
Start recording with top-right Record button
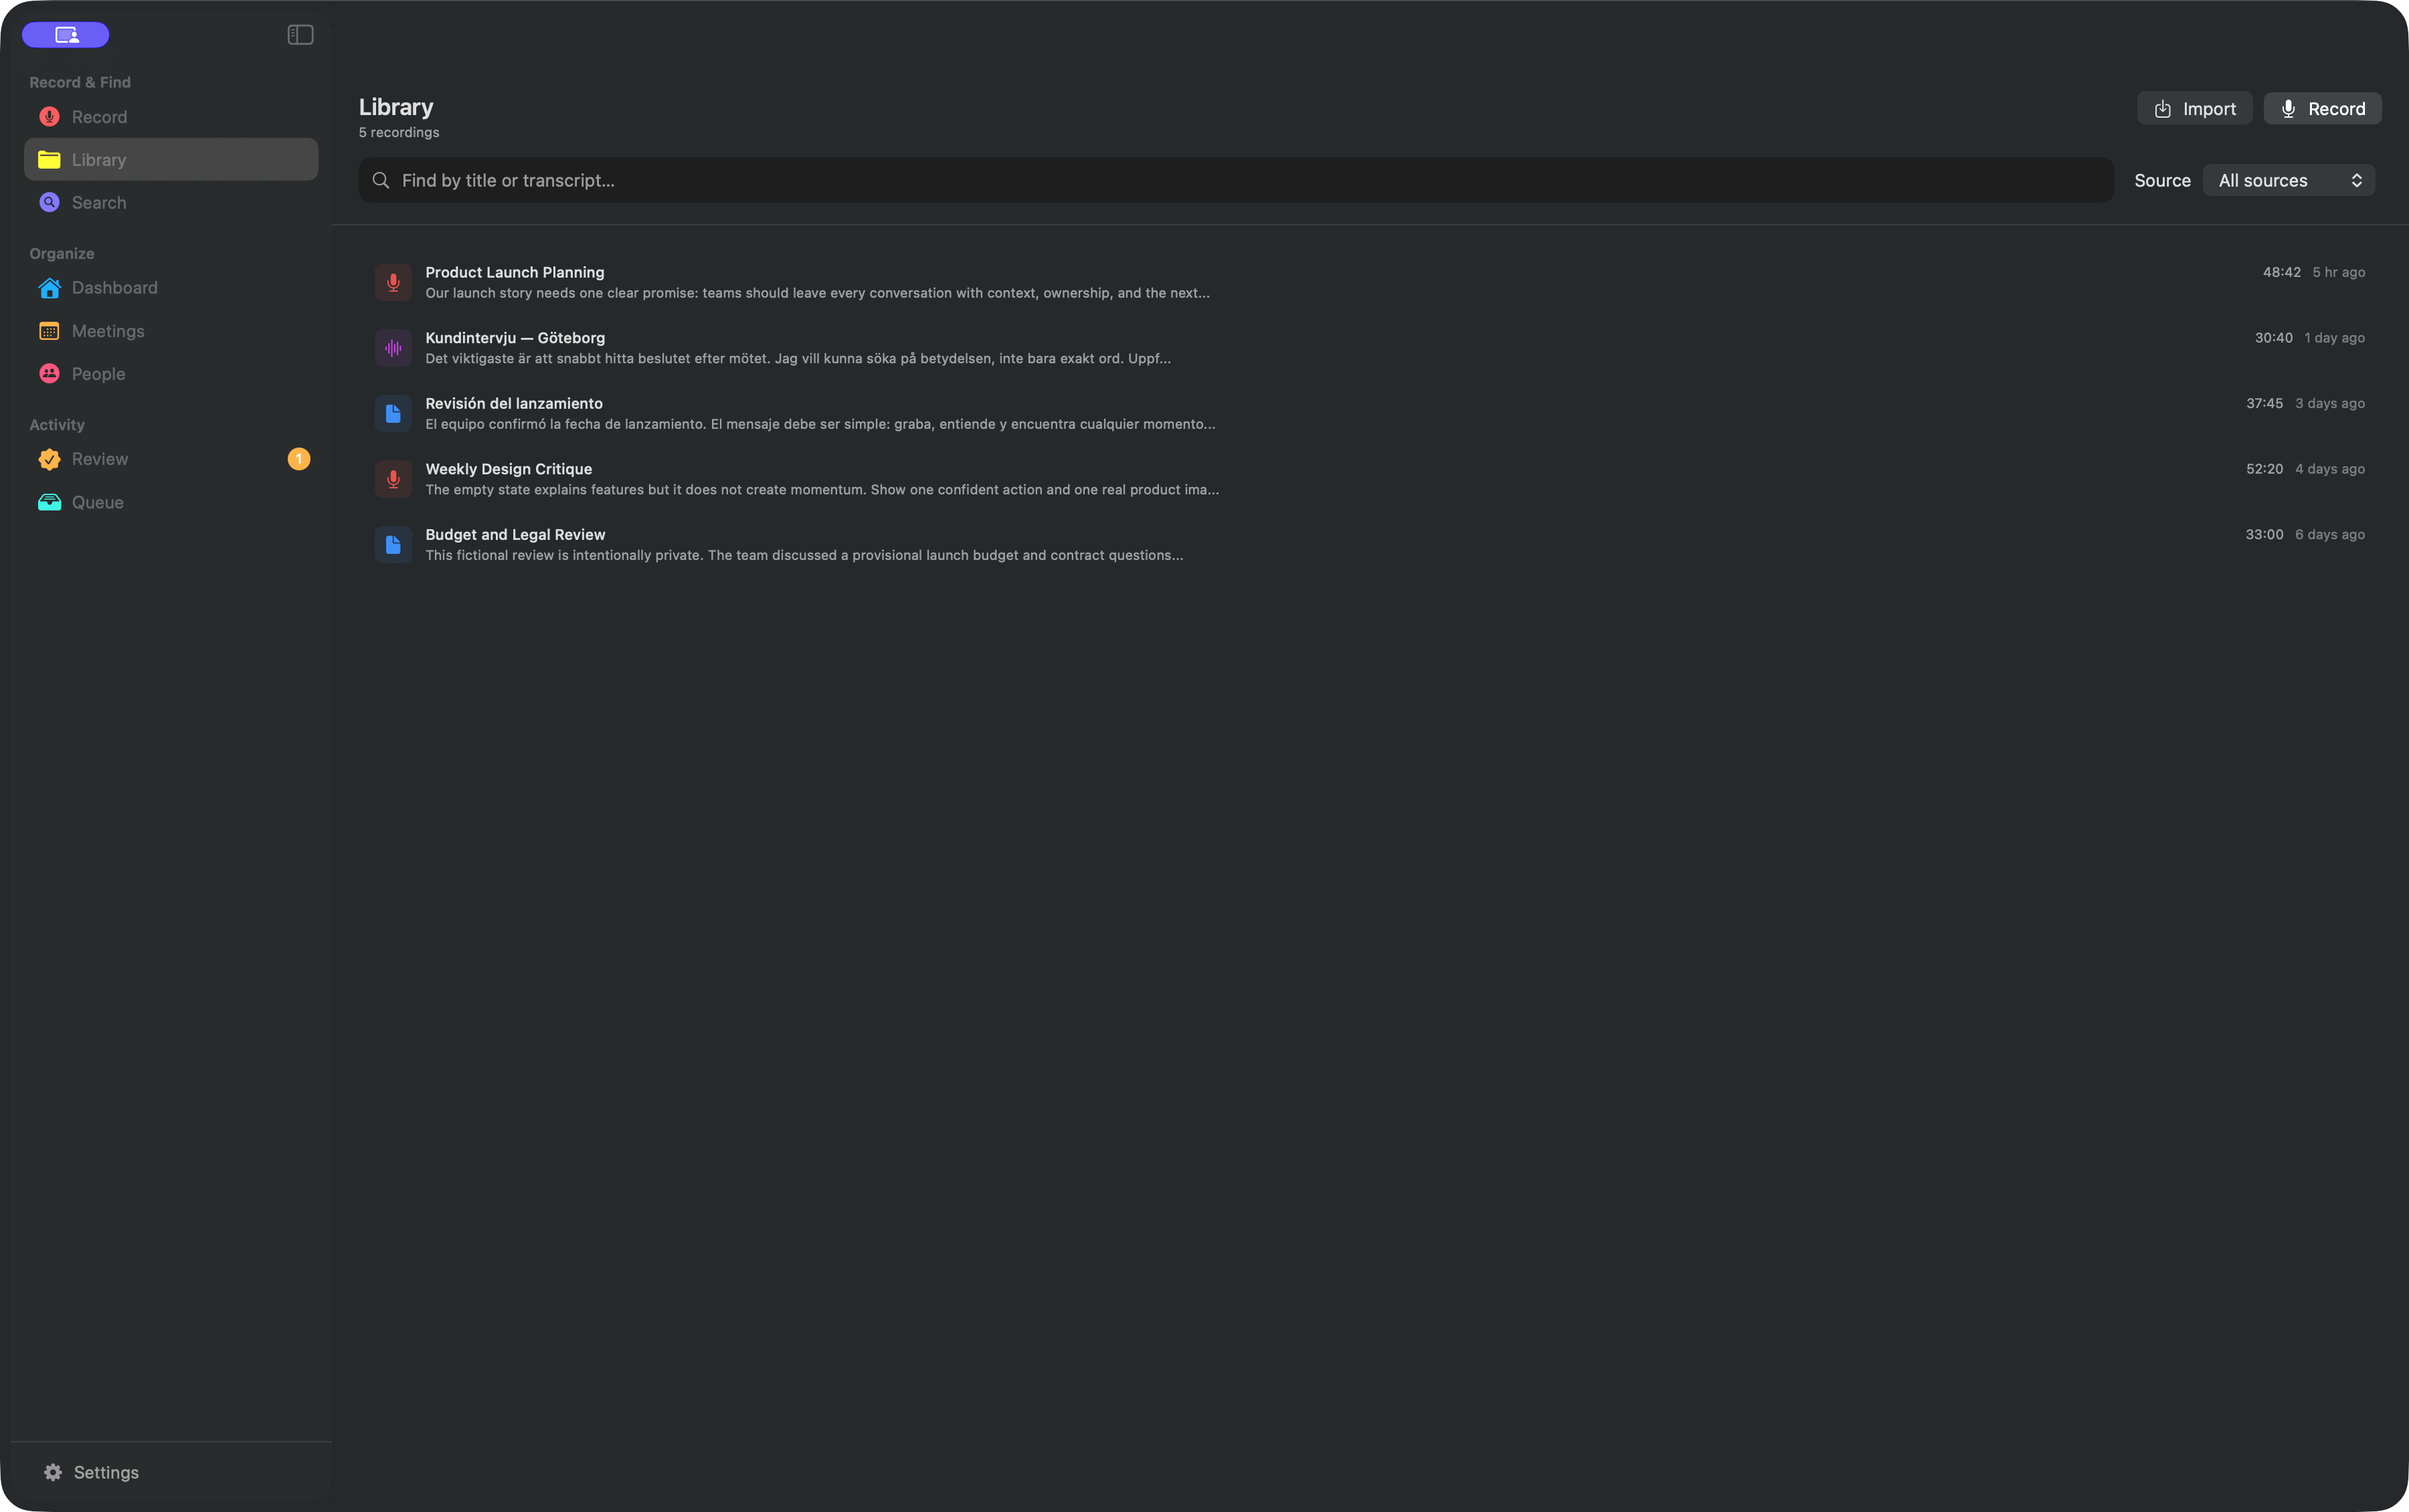coord(2322,109)
